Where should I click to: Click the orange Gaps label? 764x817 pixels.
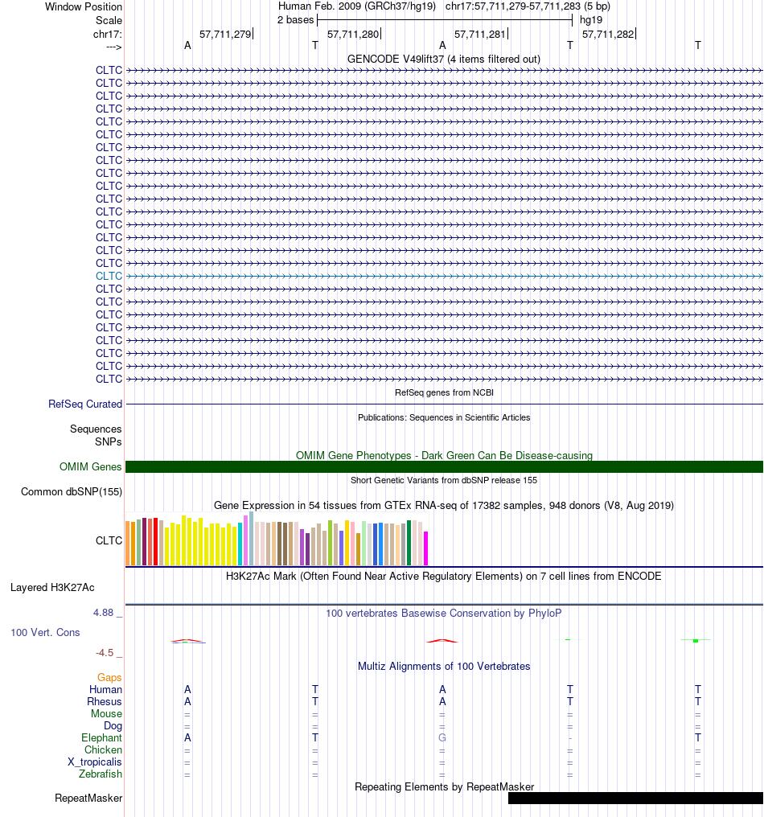click(x=109, y=677)
